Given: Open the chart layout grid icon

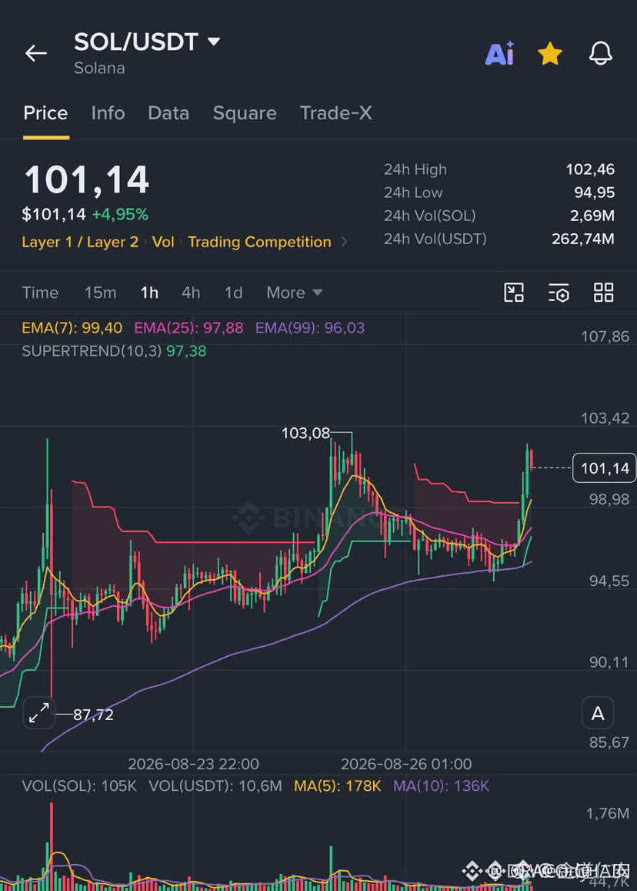Looking at the screenshot, I should [x=603, y=293].
